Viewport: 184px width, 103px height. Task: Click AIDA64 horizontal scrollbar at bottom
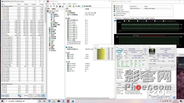pos(88,98)
